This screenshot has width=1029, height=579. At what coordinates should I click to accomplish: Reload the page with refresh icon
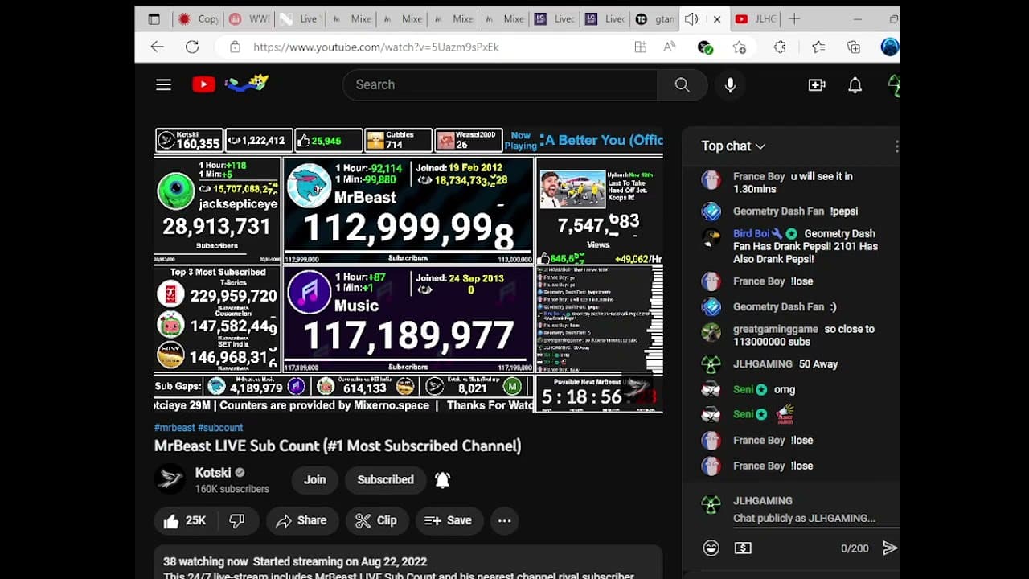[192, 47]
